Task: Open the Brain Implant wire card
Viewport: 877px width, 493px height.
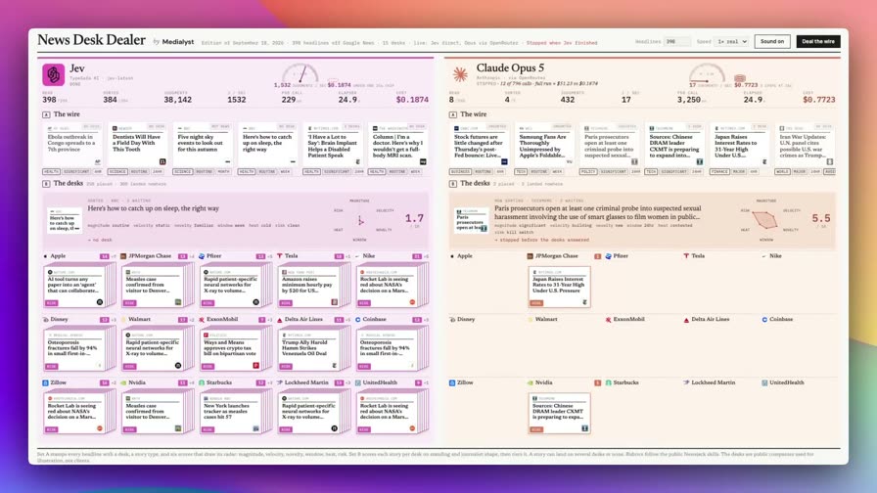Action: pos(333,144)
